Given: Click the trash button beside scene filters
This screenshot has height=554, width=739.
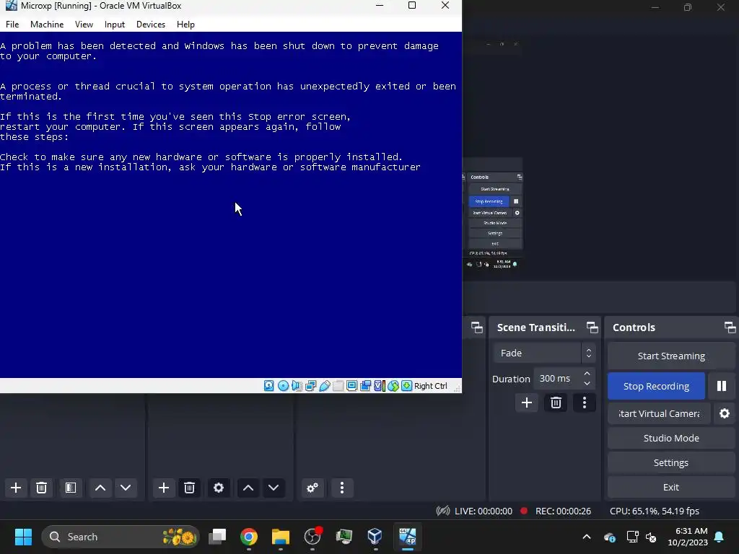Looking at the screenshot, I should [x=41, y=488].
